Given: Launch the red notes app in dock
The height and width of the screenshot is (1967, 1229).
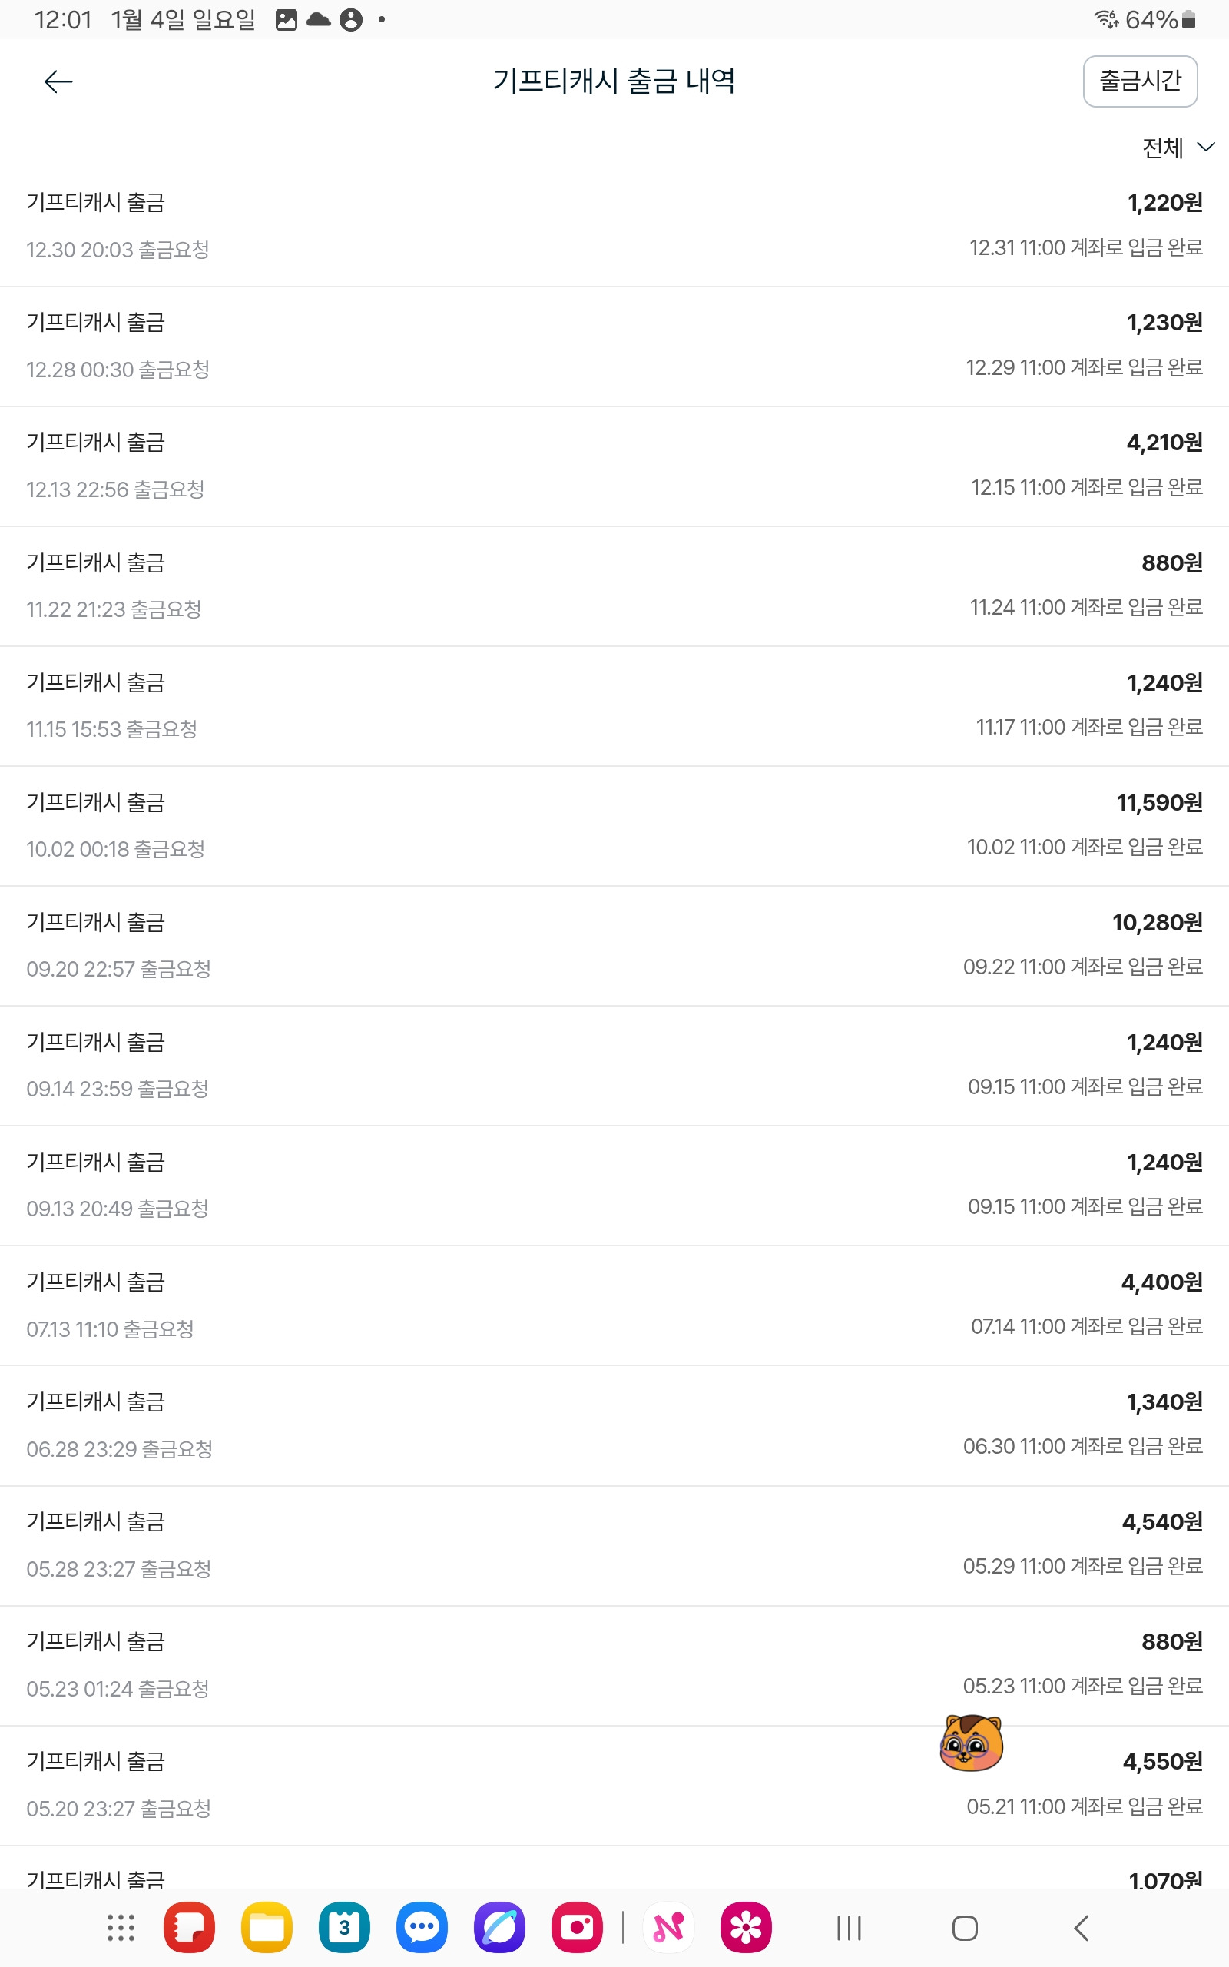Looking at the screenshot, I should (x=190, y=1926).
